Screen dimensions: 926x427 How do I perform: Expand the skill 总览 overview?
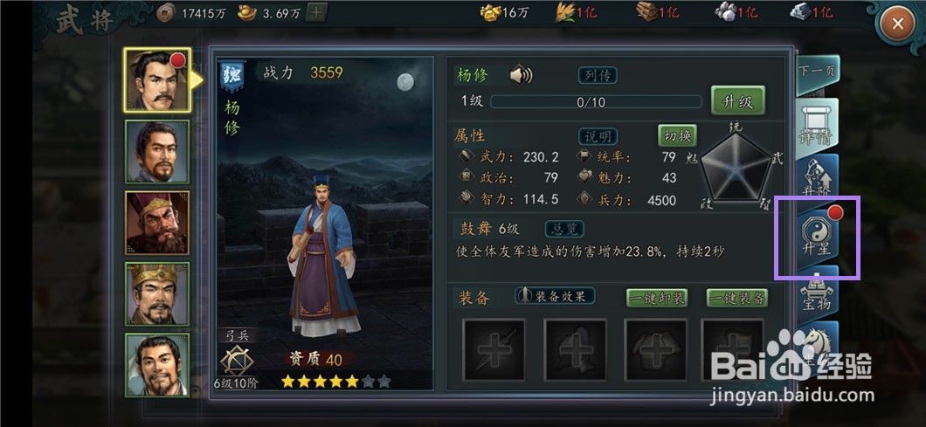[564, 229]
